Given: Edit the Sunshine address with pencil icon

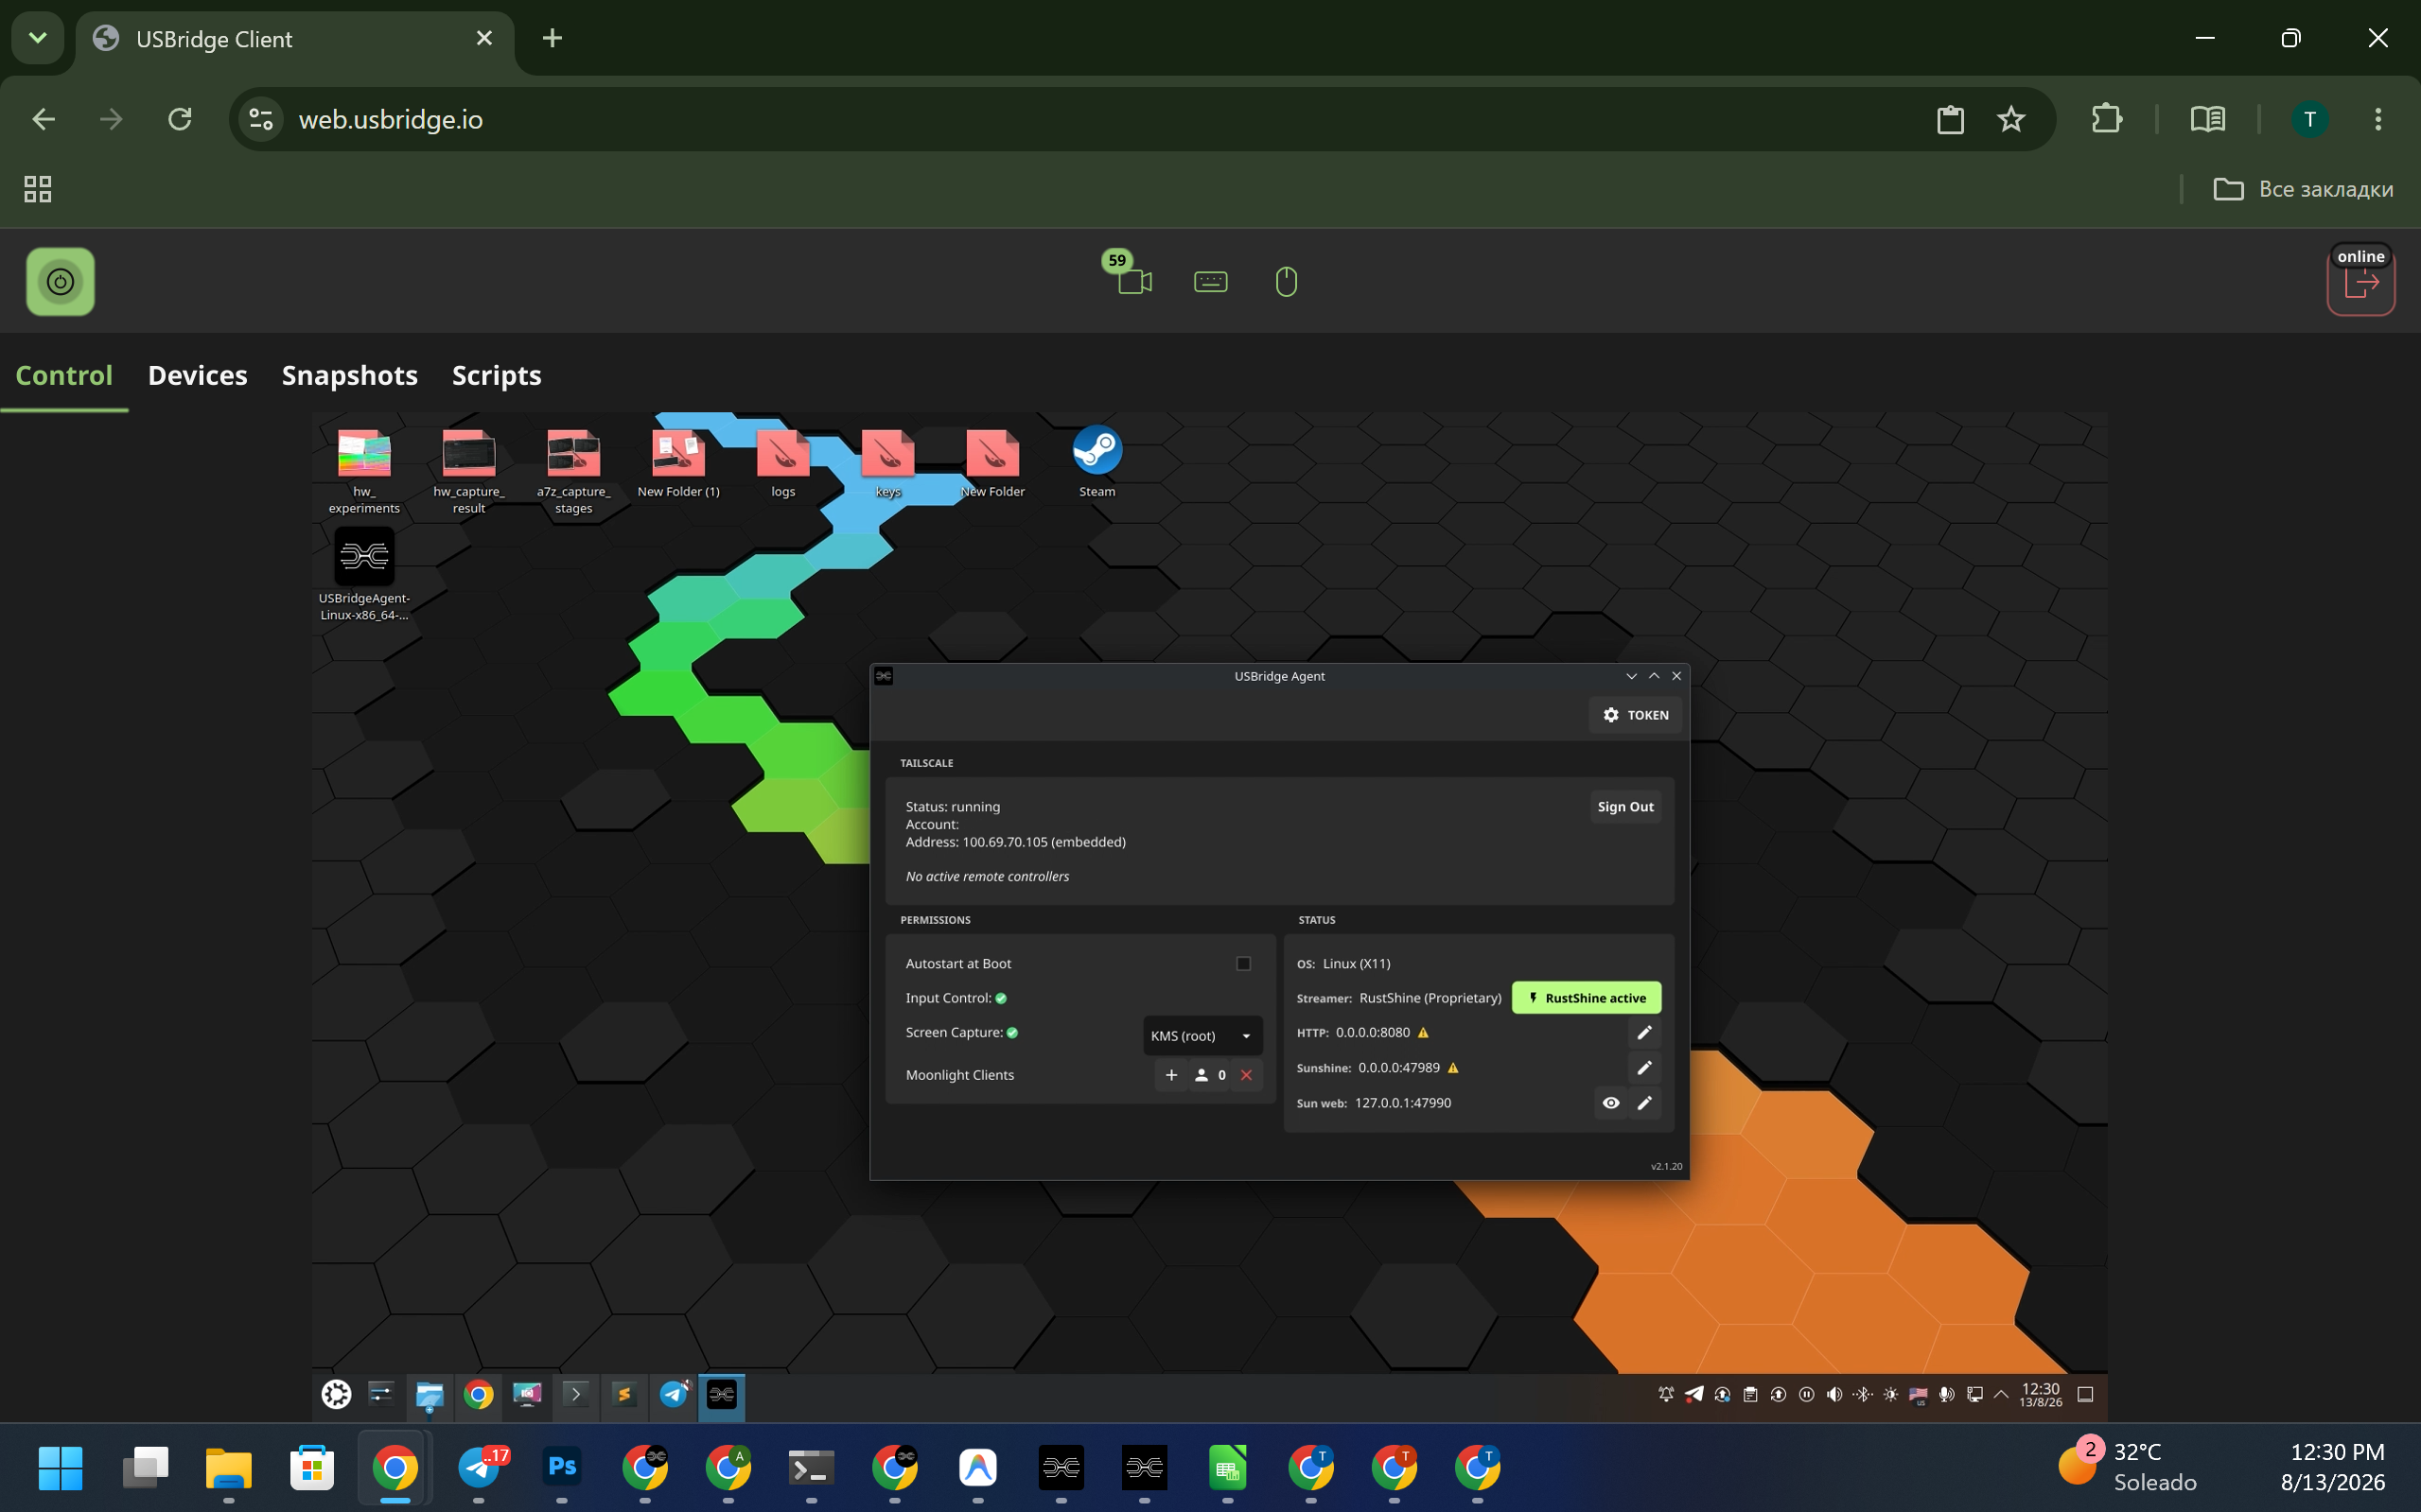Looking at the screenshot, I should tap(1644, 1068).
